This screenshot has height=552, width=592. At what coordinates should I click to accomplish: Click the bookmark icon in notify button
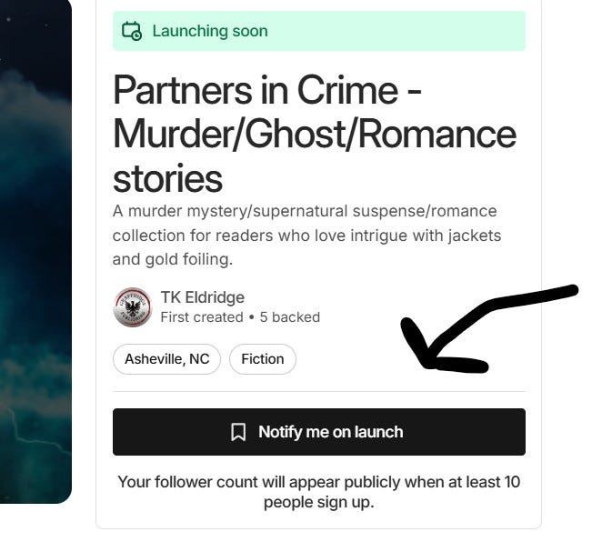pyautogui.click(x=238, y=432)
